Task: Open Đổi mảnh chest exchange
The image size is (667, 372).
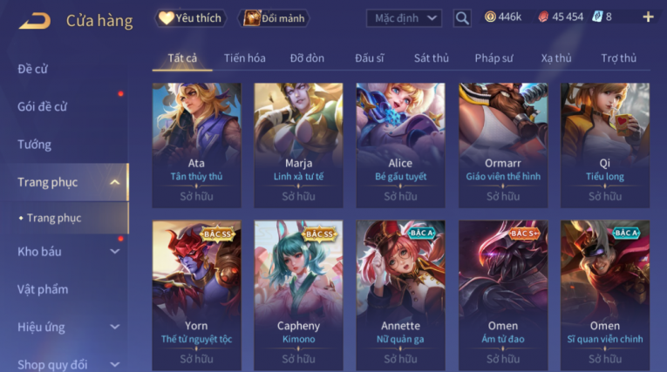Action: coord(274,18)
